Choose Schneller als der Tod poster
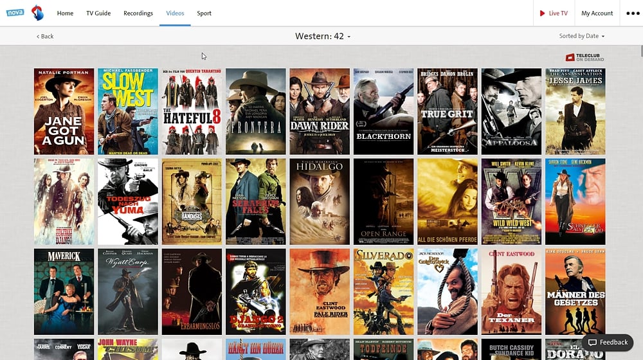 (x=575, y=202)
